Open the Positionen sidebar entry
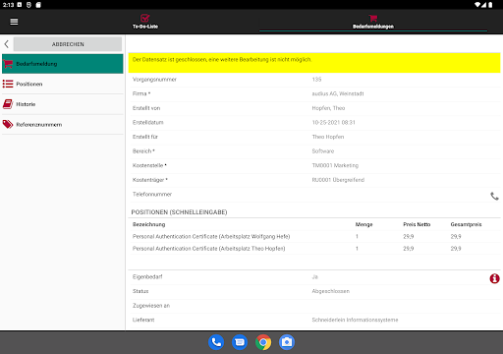This screenshot has height=354, width=503. 63,84
